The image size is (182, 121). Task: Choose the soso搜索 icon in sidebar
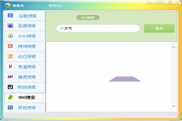tap(10, 36)
